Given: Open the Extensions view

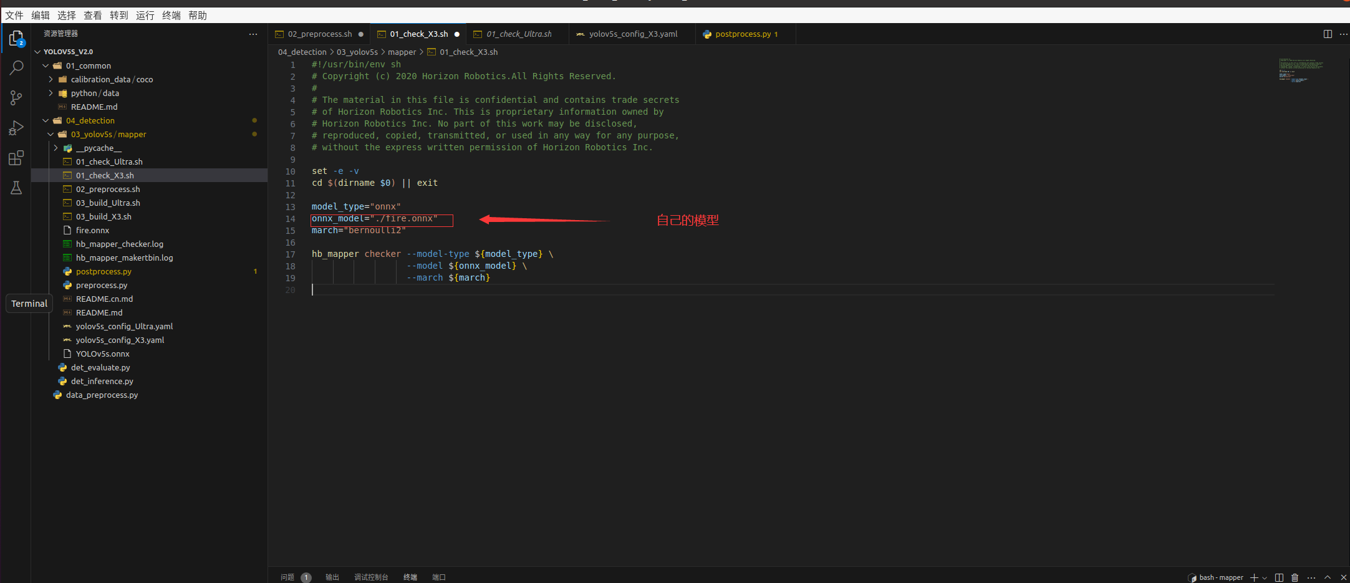Looking at the screenshot, I should (x=16, y=158).
